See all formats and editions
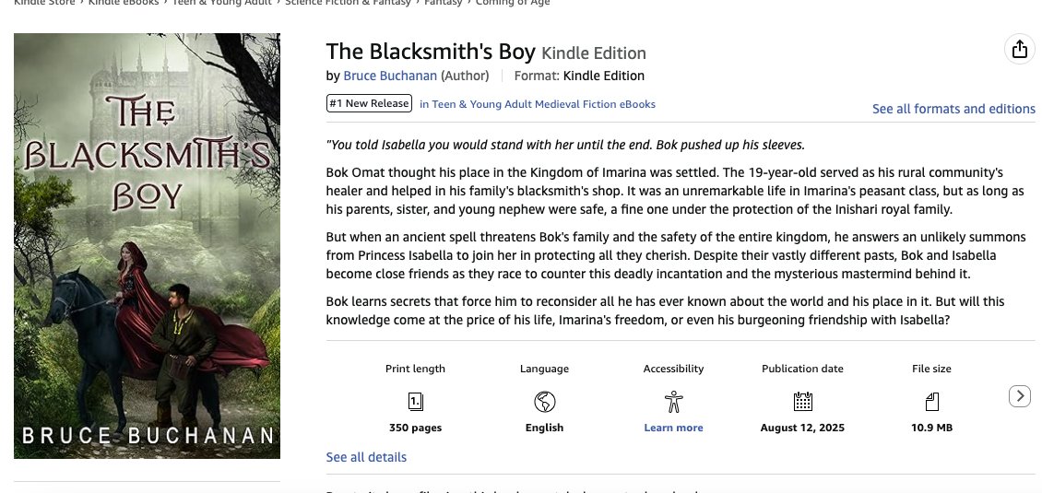 pos(953,109)
